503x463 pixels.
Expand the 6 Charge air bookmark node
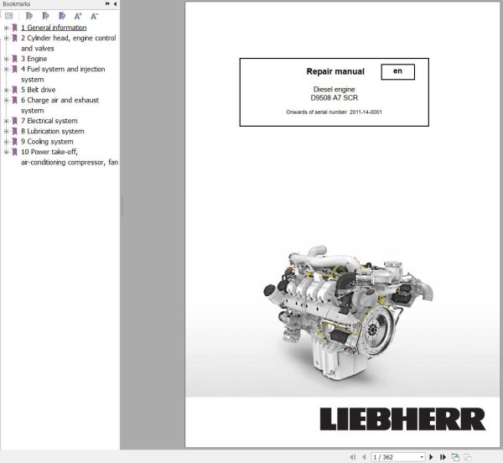tap(6, 101)
